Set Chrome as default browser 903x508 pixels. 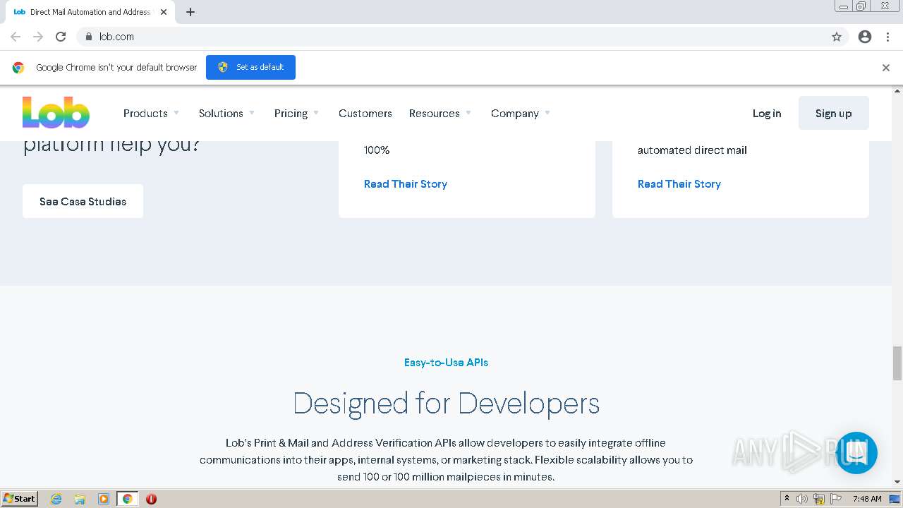coord(250,67)
